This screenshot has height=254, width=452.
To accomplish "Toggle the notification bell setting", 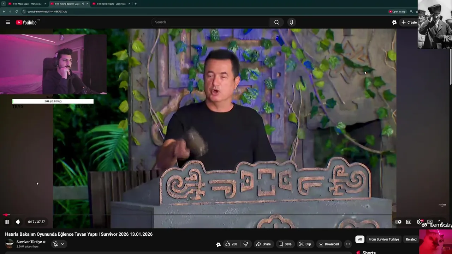I will 55,244.
